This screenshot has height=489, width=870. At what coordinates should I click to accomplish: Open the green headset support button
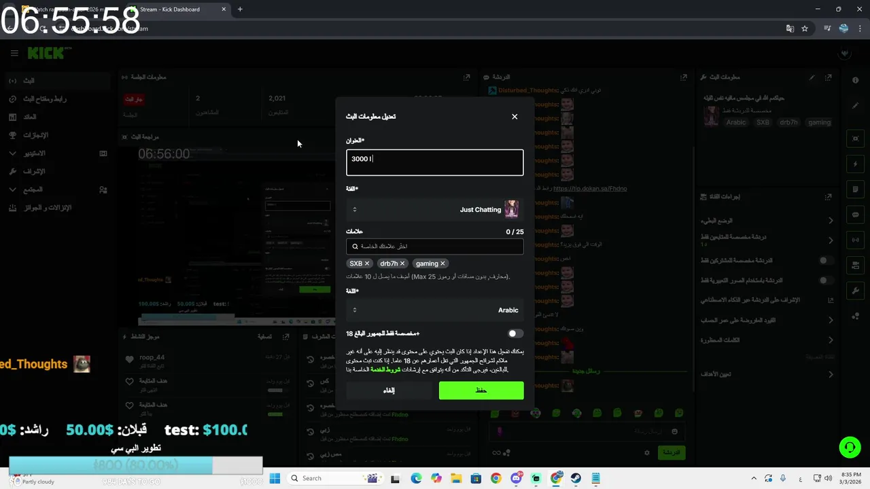pyautogui.click(x=850, y=447)
